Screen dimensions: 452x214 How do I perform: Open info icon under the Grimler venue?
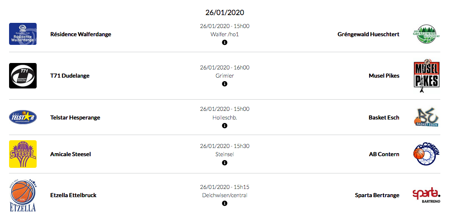pos(224,84)
